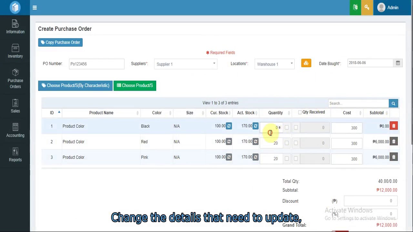Viewport: 413px width, 232px height.
Task: Refresh Cur. Stock for Red row
Action: [x=229, y=141]
